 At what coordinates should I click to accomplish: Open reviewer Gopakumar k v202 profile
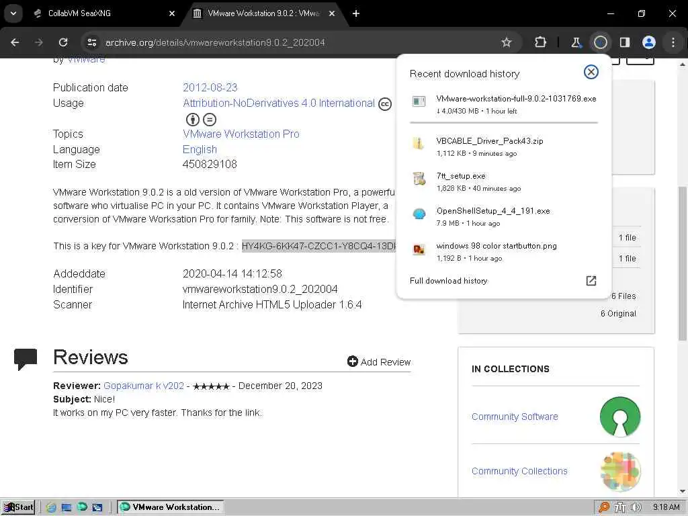pyautogui.click(x=144, y=386)
